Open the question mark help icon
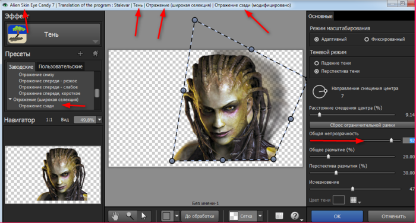 295,216
